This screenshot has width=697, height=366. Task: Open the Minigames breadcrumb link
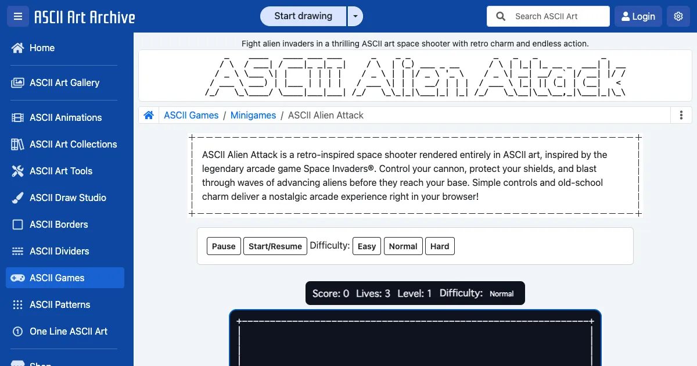click(253, 115)
